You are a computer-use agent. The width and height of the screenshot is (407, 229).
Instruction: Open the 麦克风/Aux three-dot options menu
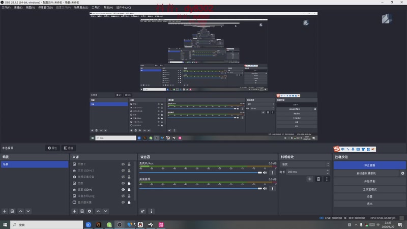(272, 173)
